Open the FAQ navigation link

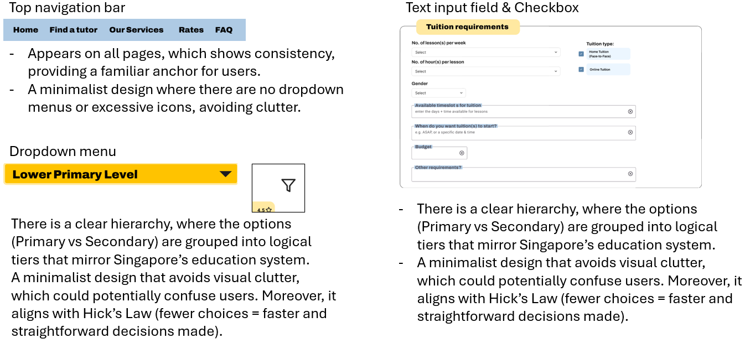[x=224, y=30]
